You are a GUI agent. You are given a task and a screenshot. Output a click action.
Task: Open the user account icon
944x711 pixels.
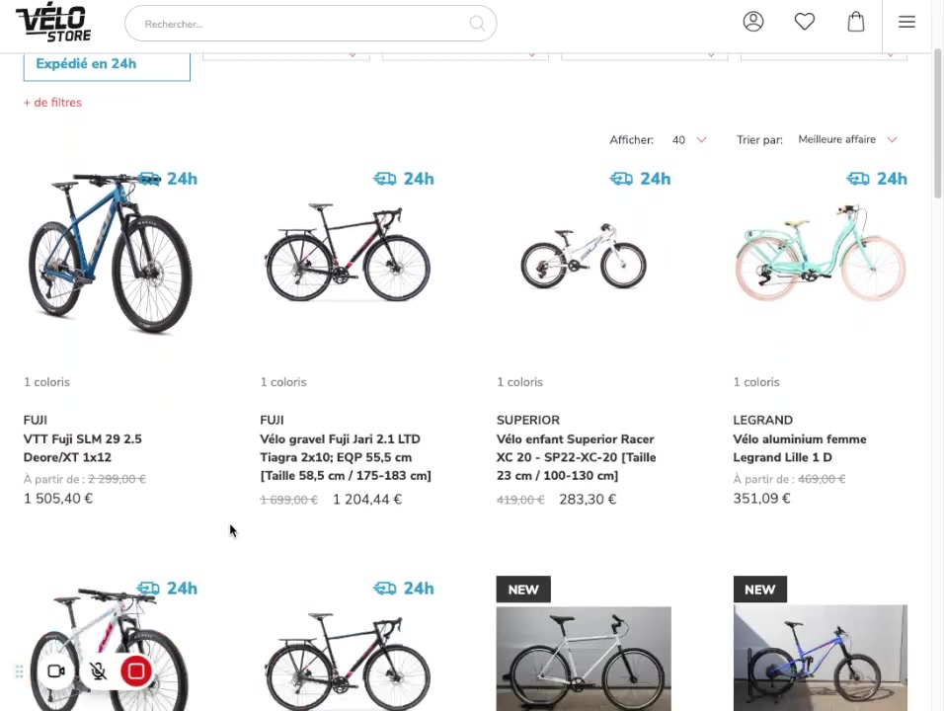point(753,22)
